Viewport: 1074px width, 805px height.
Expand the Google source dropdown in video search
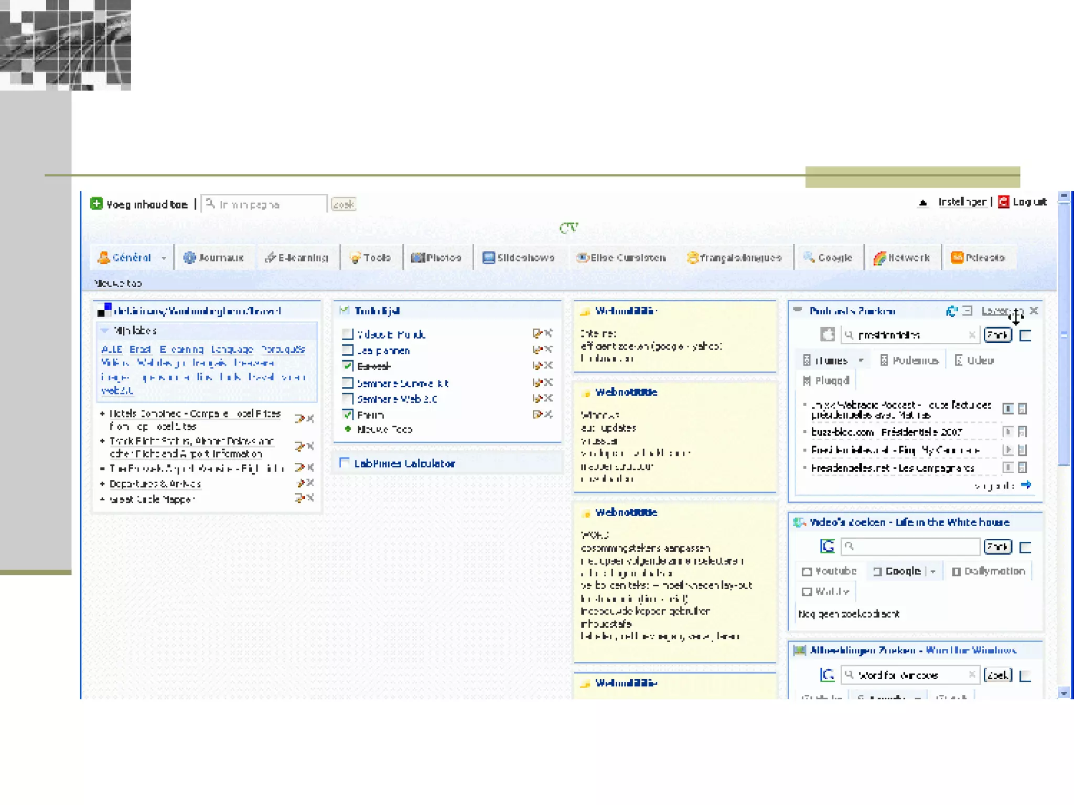tap(933, 571)
